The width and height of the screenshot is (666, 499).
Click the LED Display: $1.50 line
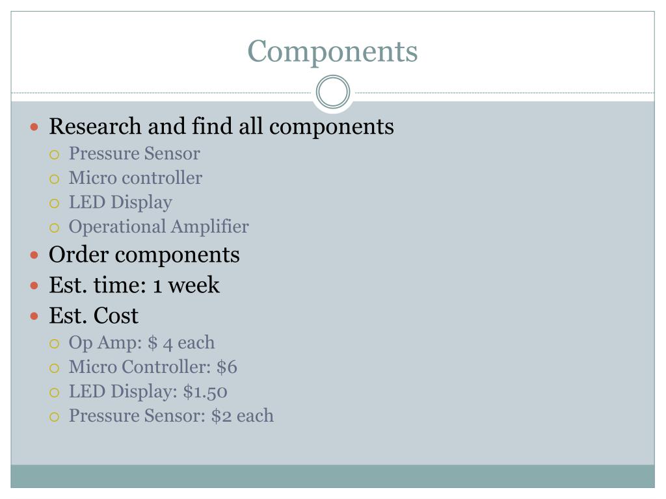(148, 392)
